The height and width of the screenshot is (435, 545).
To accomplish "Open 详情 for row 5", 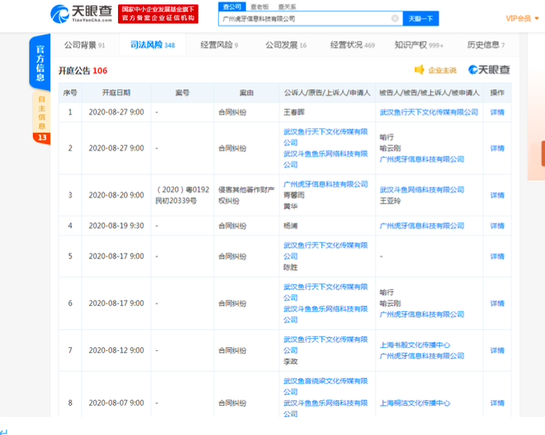I will pyautogui.click(x=497, y=256).
